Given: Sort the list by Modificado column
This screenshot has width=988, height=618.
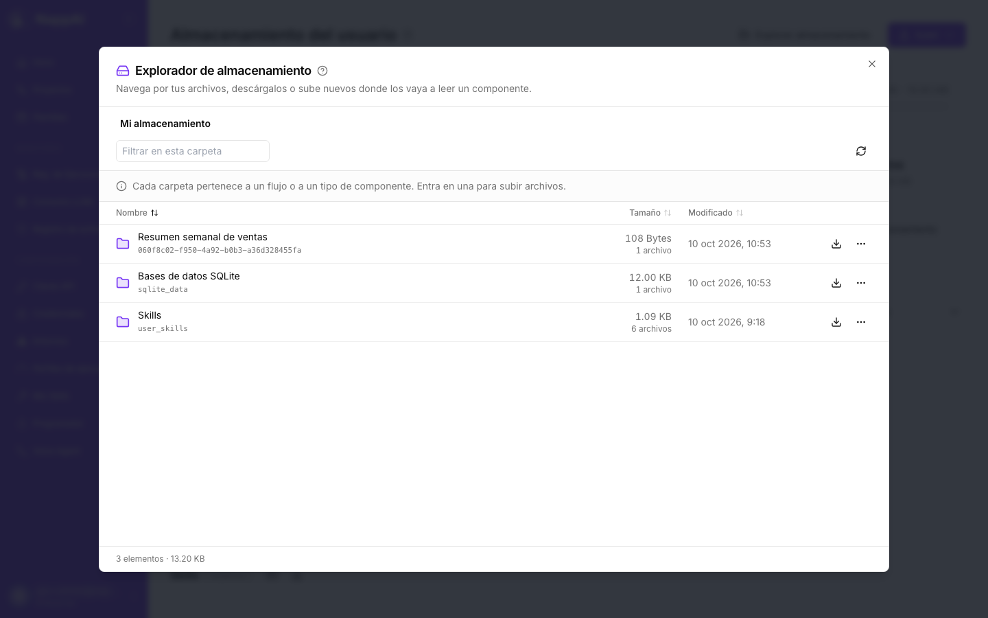Looking at the screenshot, I should coord(716,213).
